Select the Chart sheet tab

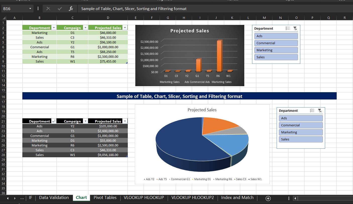81,198
